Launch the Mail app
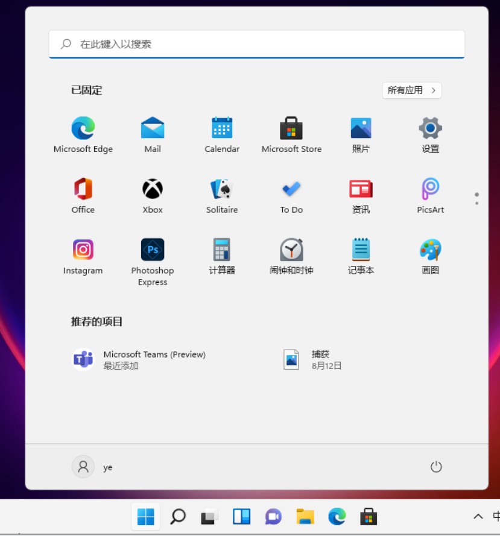This screenshot has width=500, height=536. pyautogui.click(x=152, y=128)
